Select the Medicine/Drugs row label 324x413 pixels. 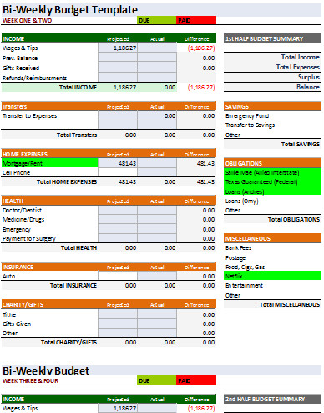pyautogui.click(x=23, y=220)
